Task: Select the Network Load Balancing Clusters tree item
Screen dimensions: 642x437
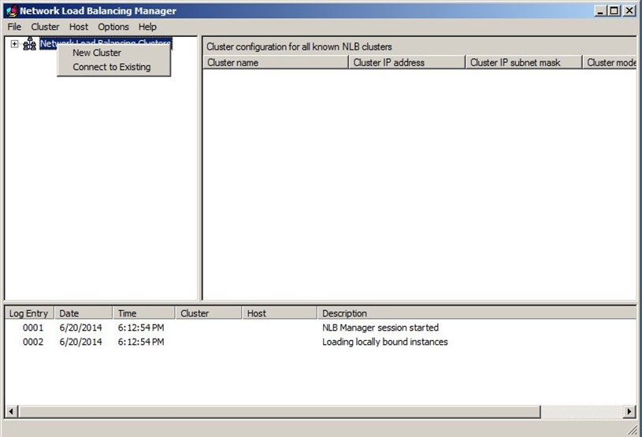Action: (x=106, y=43)
